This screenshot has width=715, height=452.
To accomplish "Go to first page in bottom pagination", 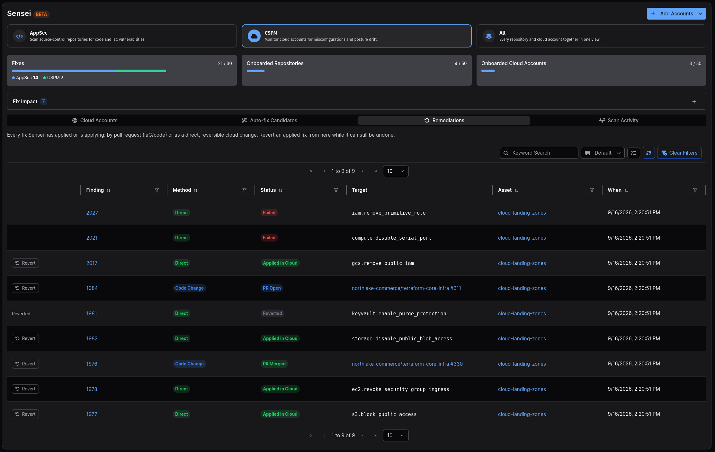I will tap(311, 436).
